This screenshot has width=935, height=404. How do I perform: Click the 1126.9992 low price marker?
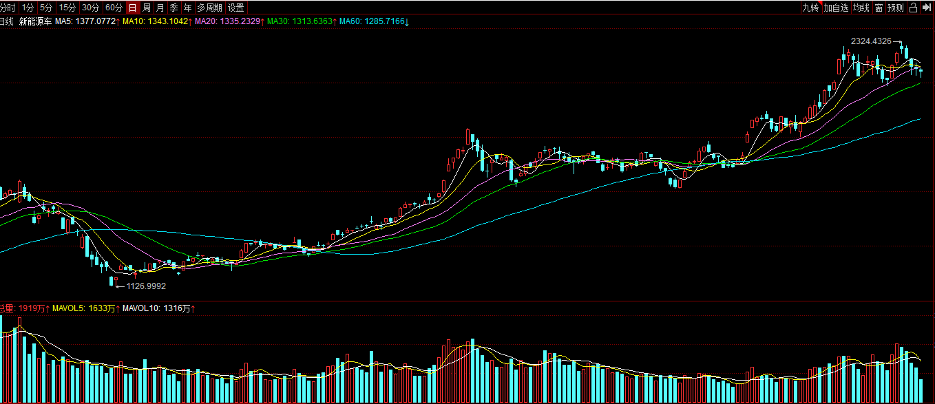146,286
